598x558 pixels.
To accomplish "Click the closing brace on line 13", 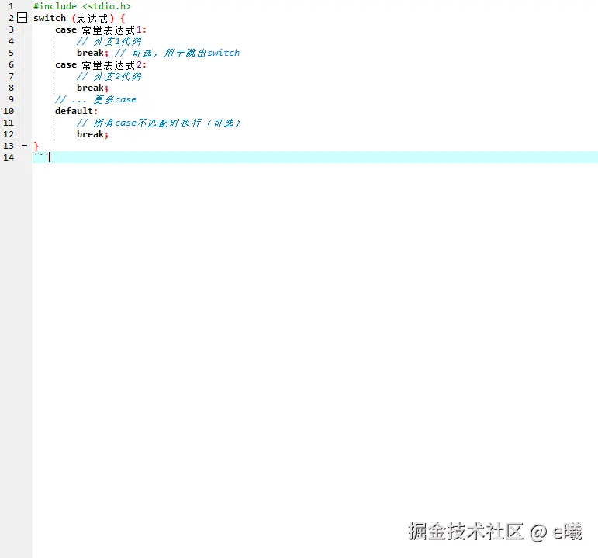I will point(36,146).
